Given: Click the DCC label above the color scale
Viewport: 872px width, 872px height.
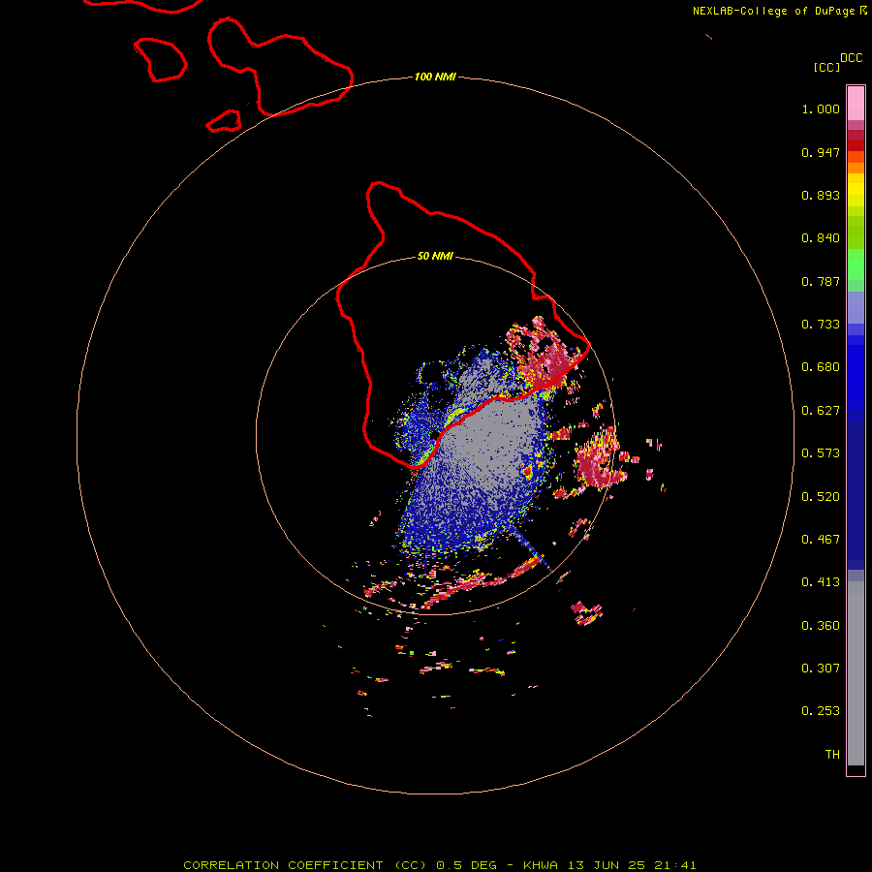Looking at the screenshot, I should point(851,58).
